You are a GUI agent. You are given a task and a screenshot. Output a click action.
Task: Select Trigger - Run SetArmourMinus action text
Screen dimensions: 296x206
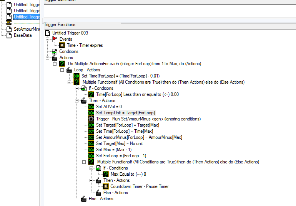tap(148, 119)
